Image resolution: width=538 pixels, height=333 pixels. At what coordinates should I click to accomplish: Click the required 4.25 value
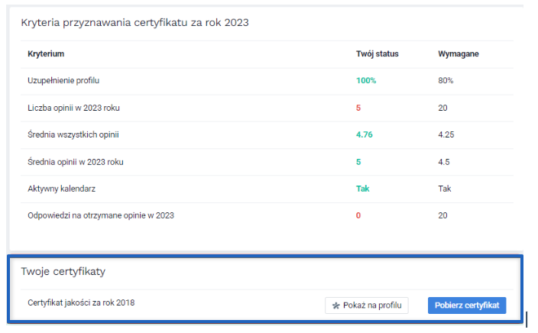click(446, 134)
